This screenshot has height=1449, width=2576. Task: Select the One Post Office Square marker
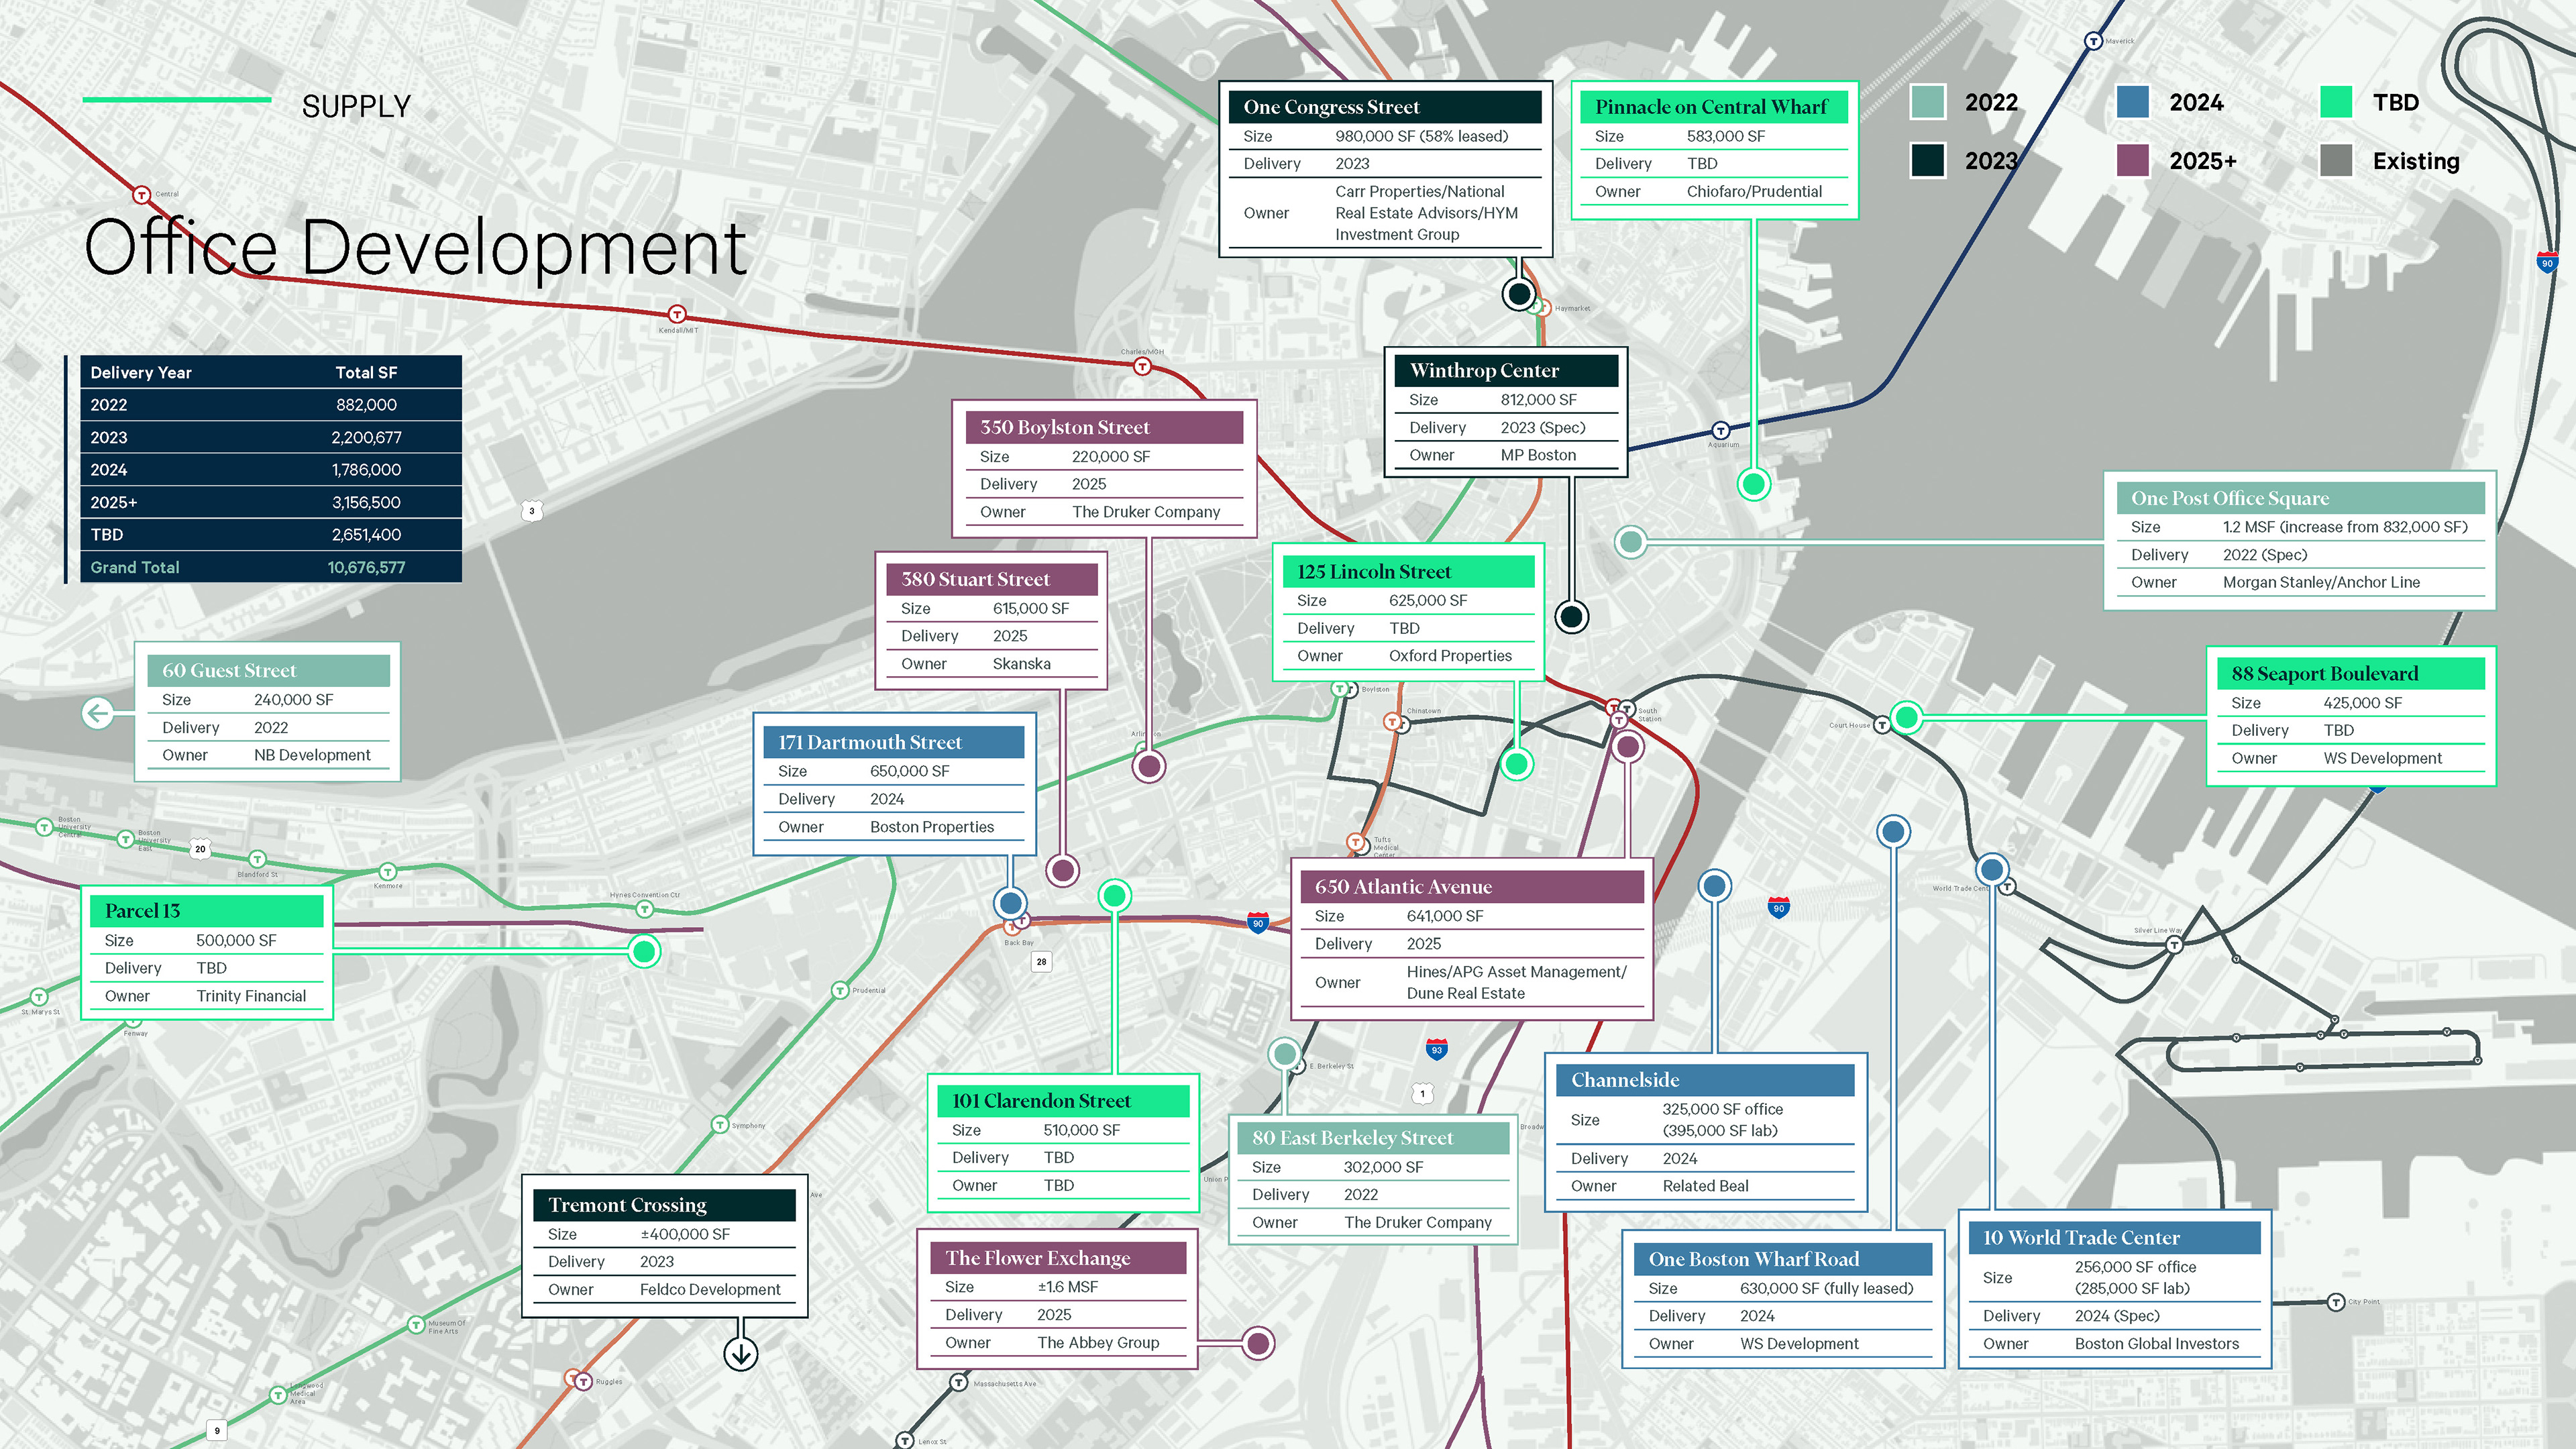pos(1631,541)
